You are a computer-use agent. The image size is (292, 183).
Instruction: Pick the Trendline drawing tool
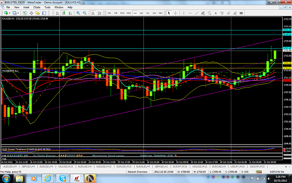click(x=197, y=13)
